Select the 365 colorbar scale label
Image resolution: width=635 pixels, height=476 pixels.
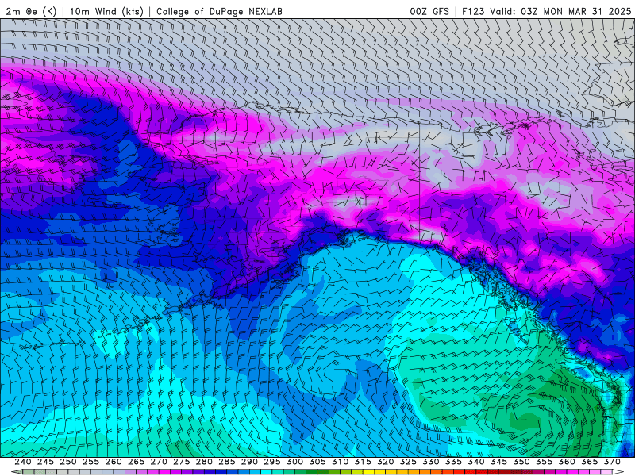pyautogui.click(x=590, y=462)
